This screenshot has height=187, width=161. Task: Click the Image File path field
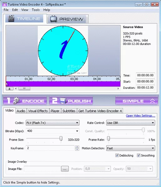coord(42,169)
